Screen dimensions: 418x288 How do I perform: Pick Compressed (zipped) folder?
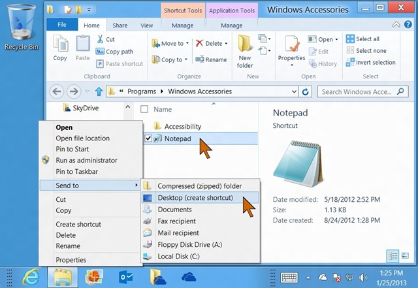200,186
